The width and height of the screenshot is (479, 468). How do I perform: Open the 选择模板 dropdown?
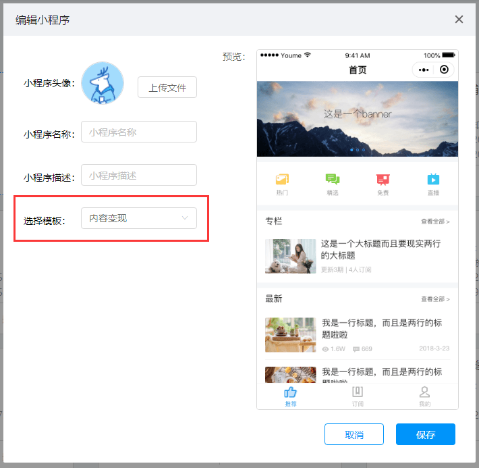point(139,218)
